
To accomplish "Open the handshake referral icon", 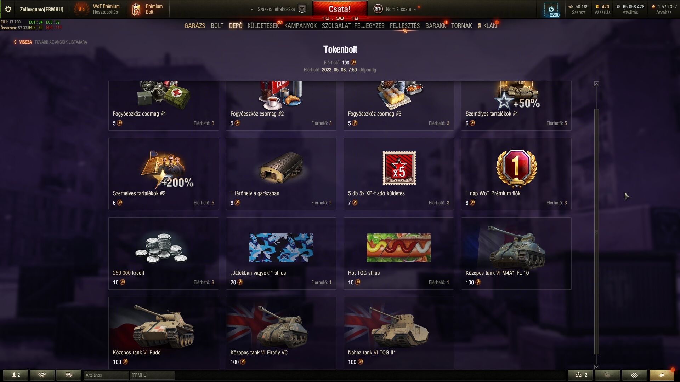I will pyautogui.click(x=42, y=375).
